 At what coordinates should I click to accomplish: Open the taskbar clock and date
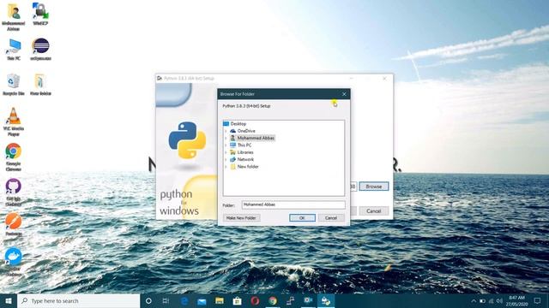[x=516, y=300]
